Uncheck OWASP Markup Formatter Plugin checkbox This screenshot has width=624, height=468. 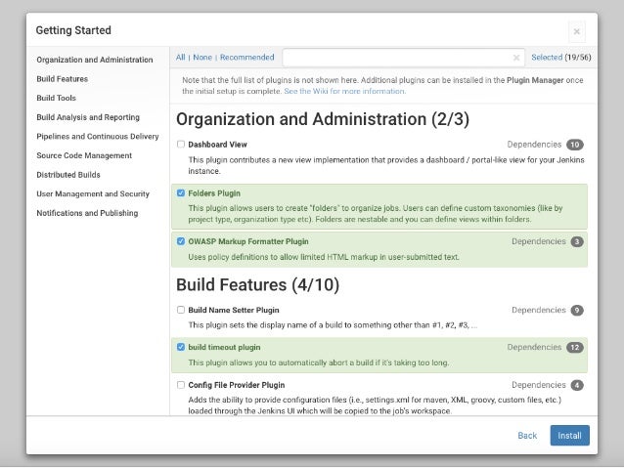181,241
